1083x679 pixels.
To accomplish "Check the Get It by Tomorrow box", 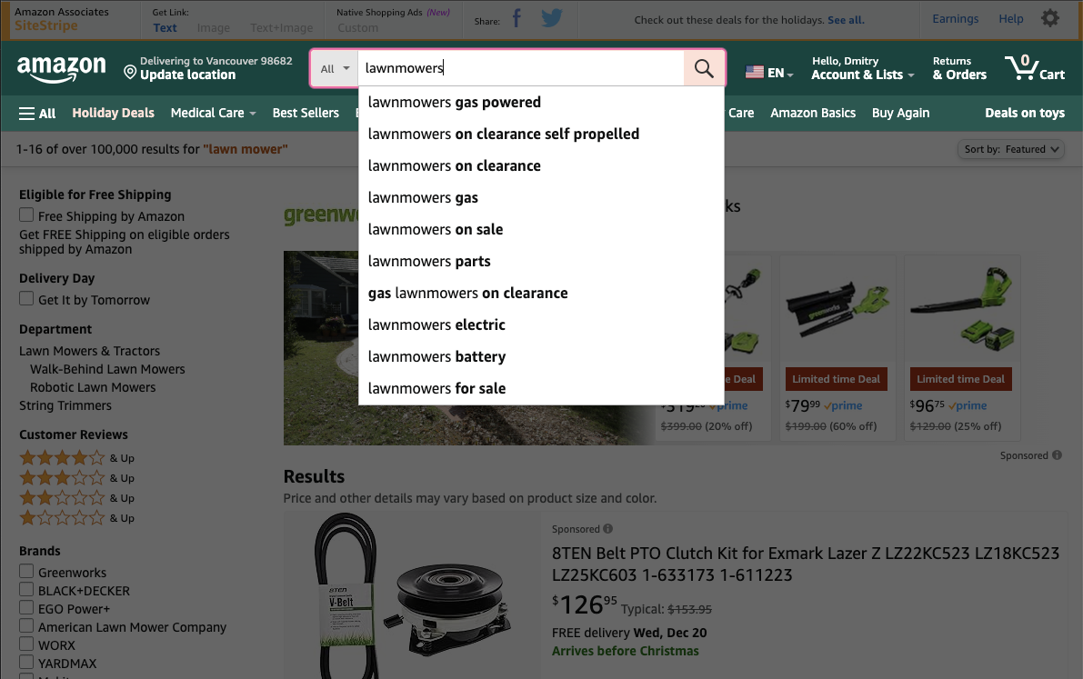I will point(26,298).
